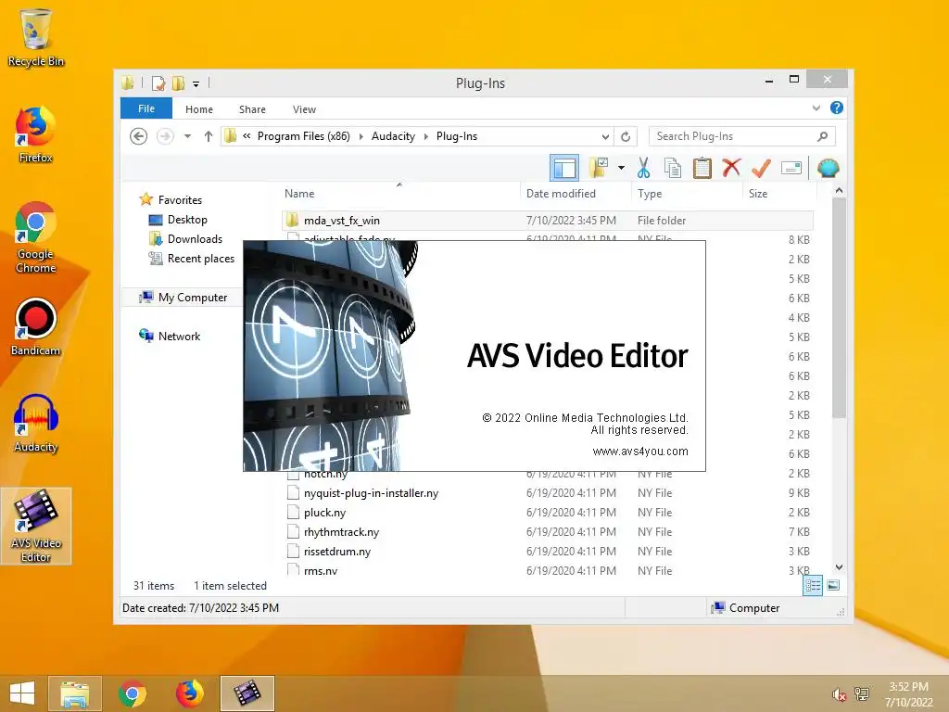This screenshot has height=712, width=949.
Task: Select My Computer in navigation pane
Action: click(193, 298)
